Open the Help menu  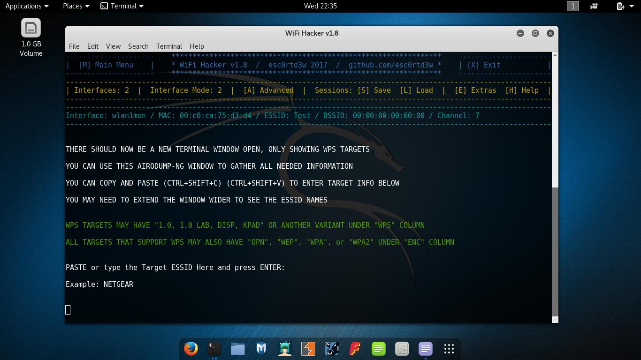point(197,46)
